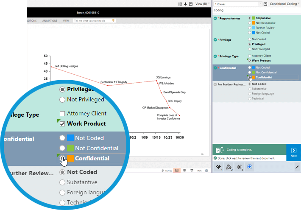Click the green check icon beside Privilege Type
The image size is (301, 210).
pos(215,56)
